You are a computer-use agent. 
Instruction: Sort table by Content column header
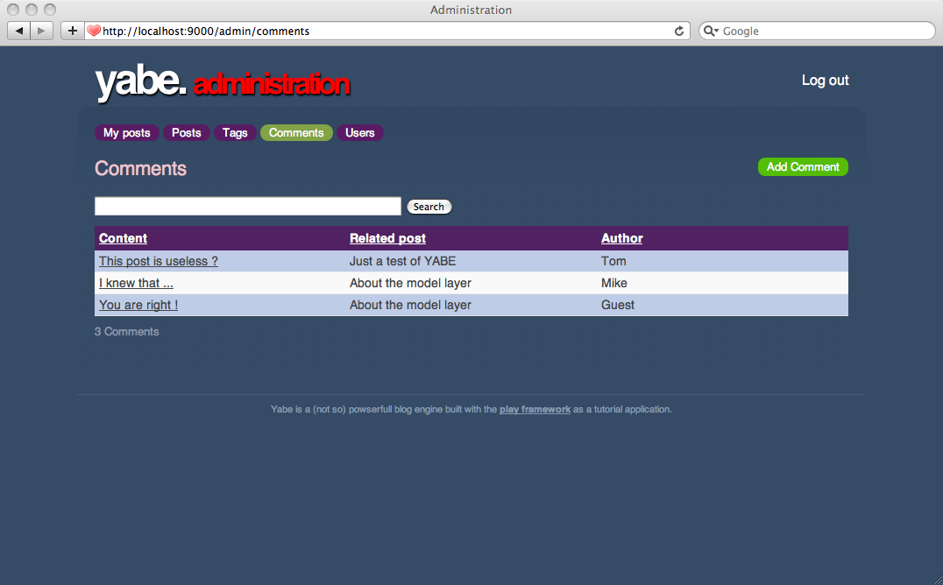coord(123,238)
